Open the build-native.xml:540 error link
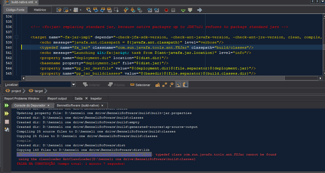The image size is (325, 173). [x=84, y=155]
